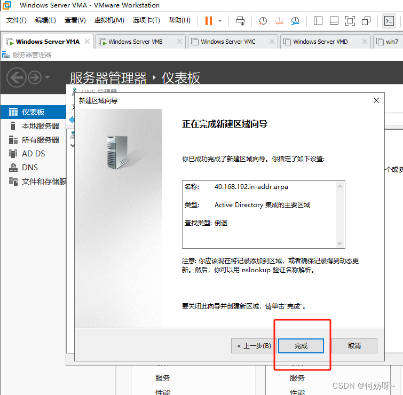The width and height of the screenshot is (403, 395).
Task: Click the 取消 button
Action: tap(354, 346)
